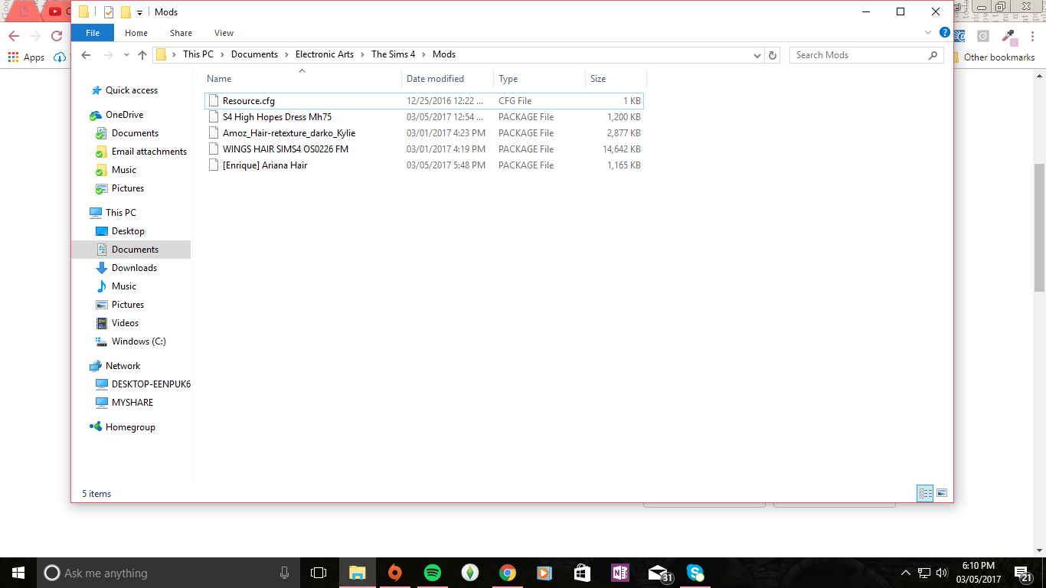Open Action Center notifications icon
Viewport: 1046px width, 588px height.
1023,573
